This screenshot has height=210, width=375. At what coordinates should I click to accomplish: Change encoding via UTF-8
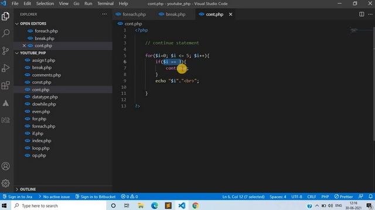point(296,197)
